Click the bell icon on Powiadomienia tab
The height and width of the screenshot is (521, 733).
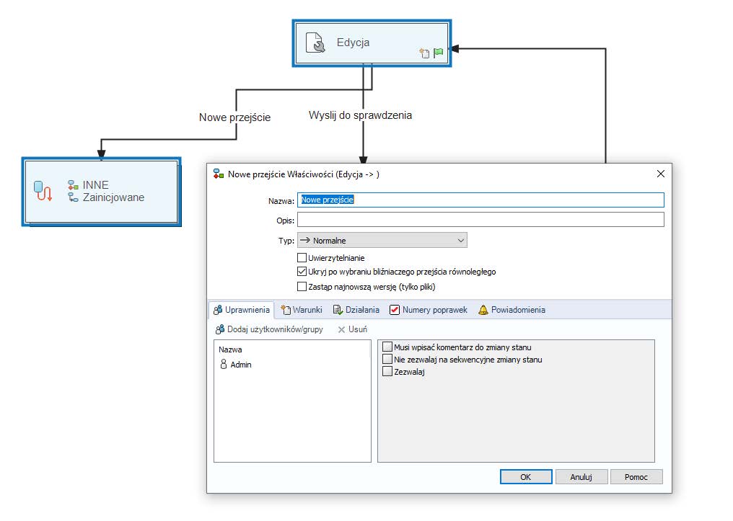[x=482, y=310]
